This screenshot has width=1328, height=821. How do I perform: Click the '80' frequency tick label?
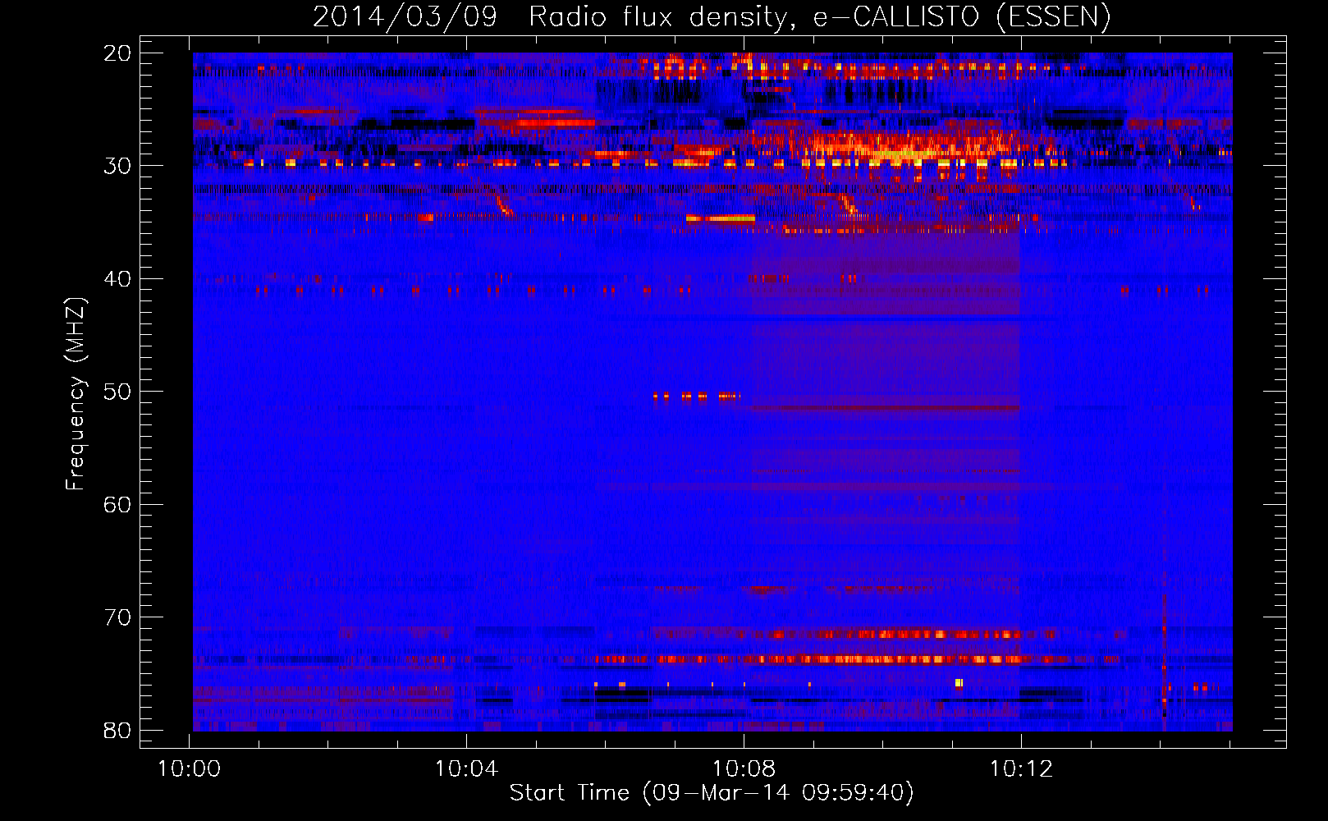pos(117,730)
